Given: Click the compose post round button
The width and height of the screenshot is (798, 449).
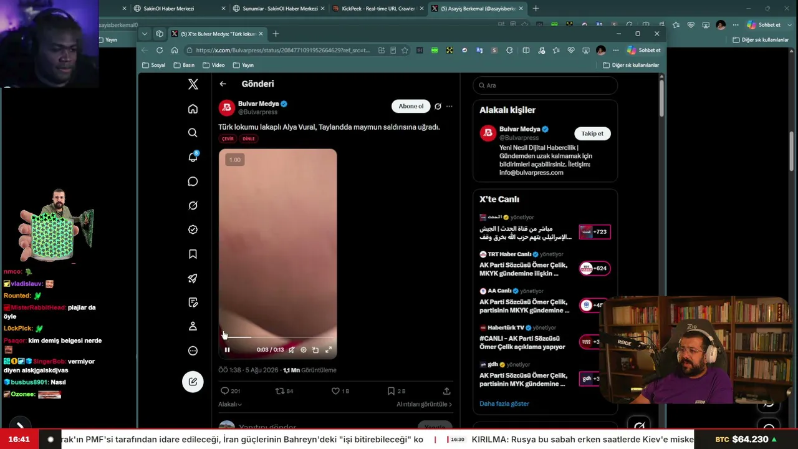Looking at the screenshot, I should pyautogui.click(x=193, y=382).
